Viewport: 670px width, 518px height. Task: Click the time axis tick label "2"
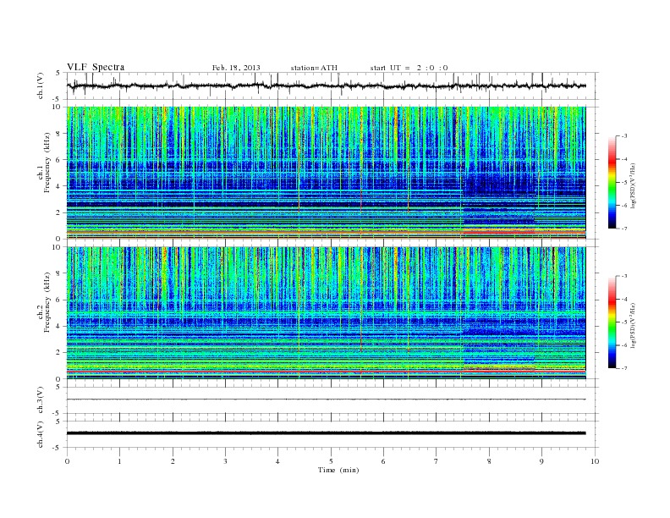point(173,461)
